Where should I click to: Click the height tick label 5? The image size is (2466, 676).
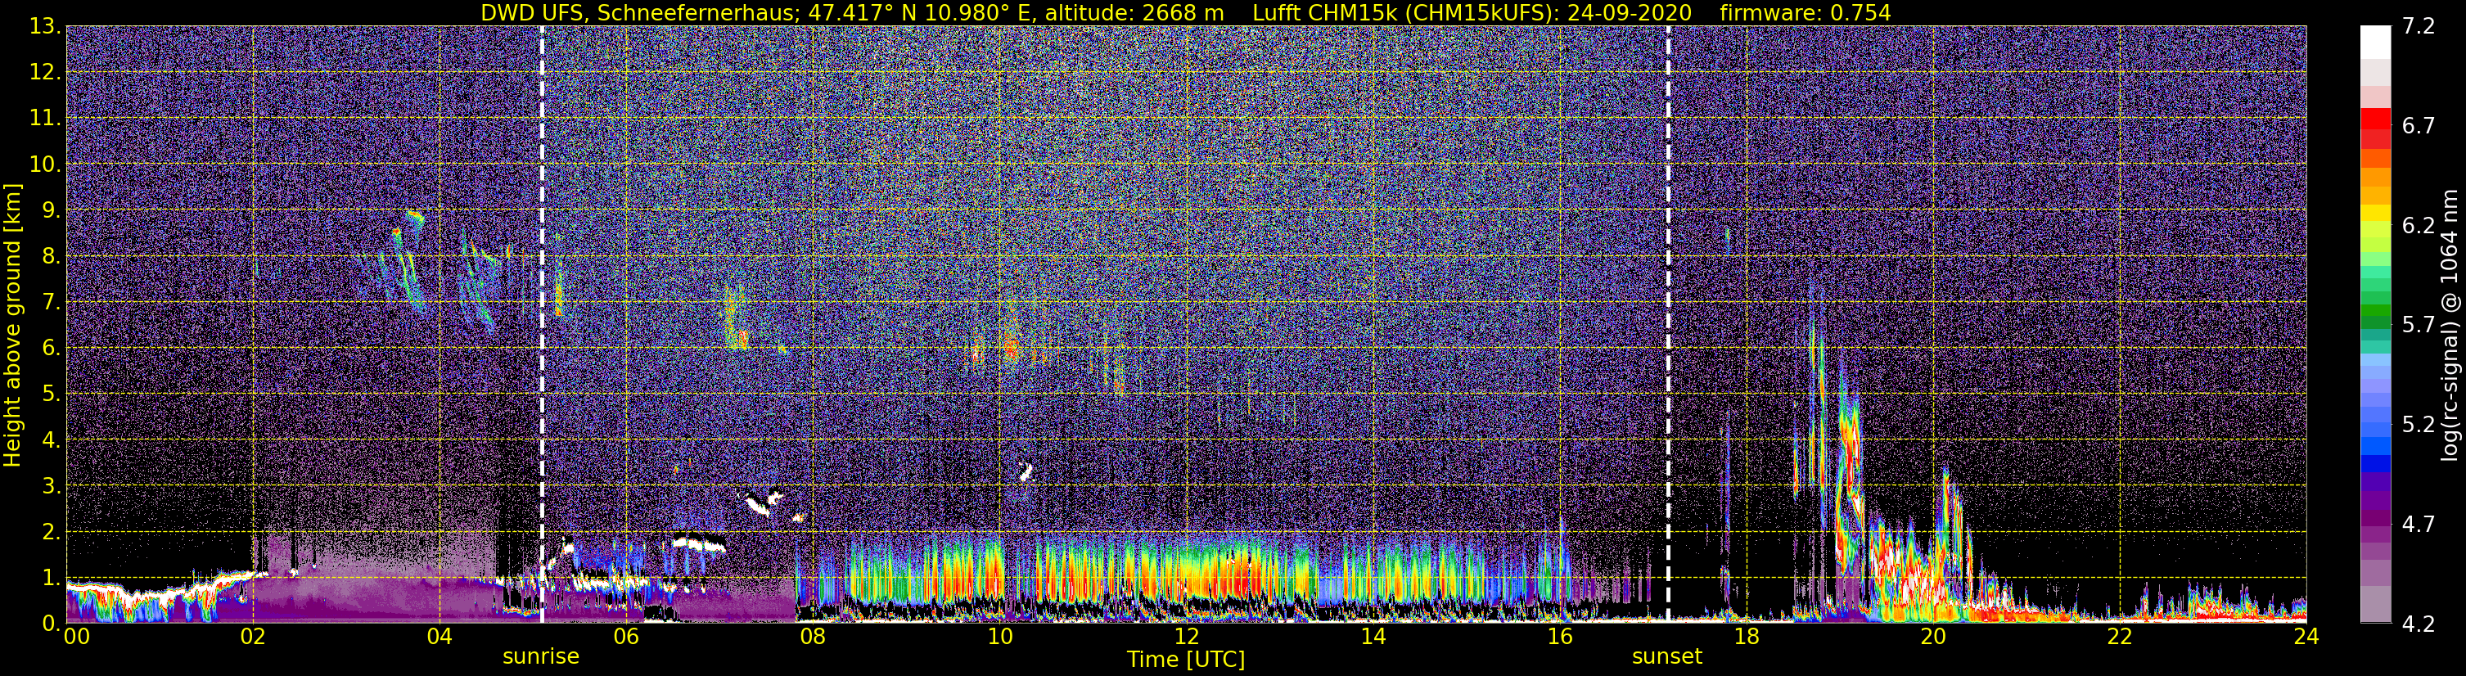click(51, 394)
